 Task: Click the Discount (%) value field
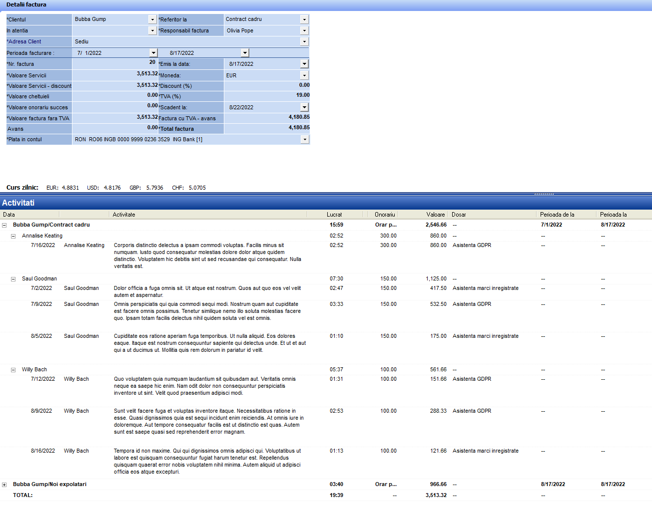(267, 86)
